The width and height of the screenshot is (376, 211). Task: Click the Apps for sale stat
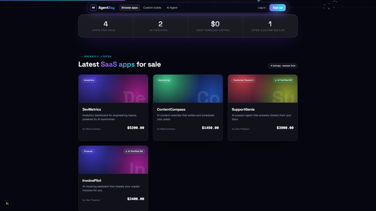(106, 26)
